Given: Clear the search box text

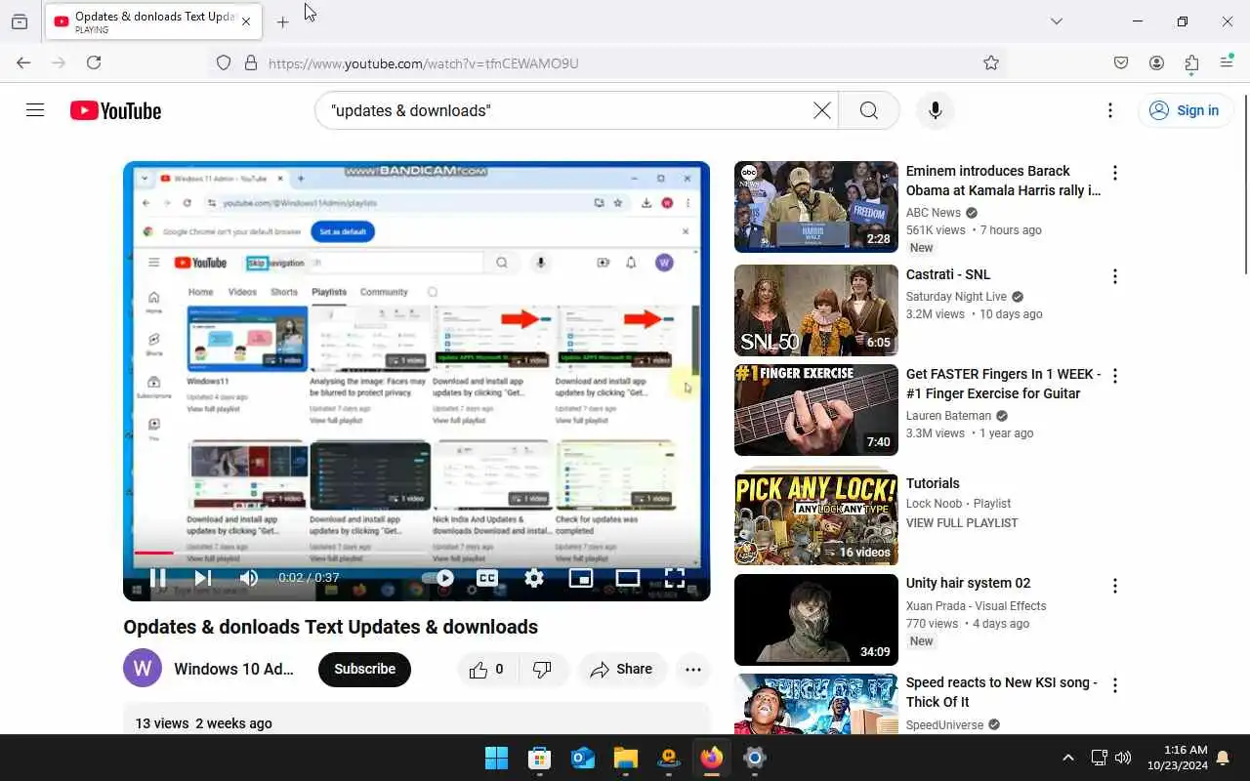Looking at the screenshot, I should [822, 110].
